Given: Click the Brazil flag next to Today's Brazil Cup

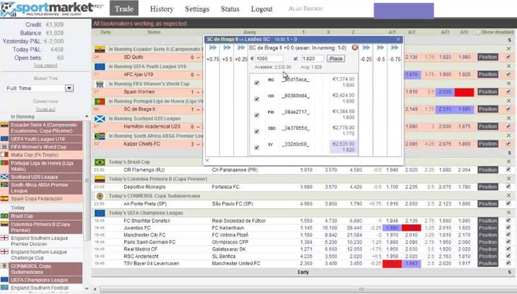Looking at the screenshot, I should click(x=100, y=162).
